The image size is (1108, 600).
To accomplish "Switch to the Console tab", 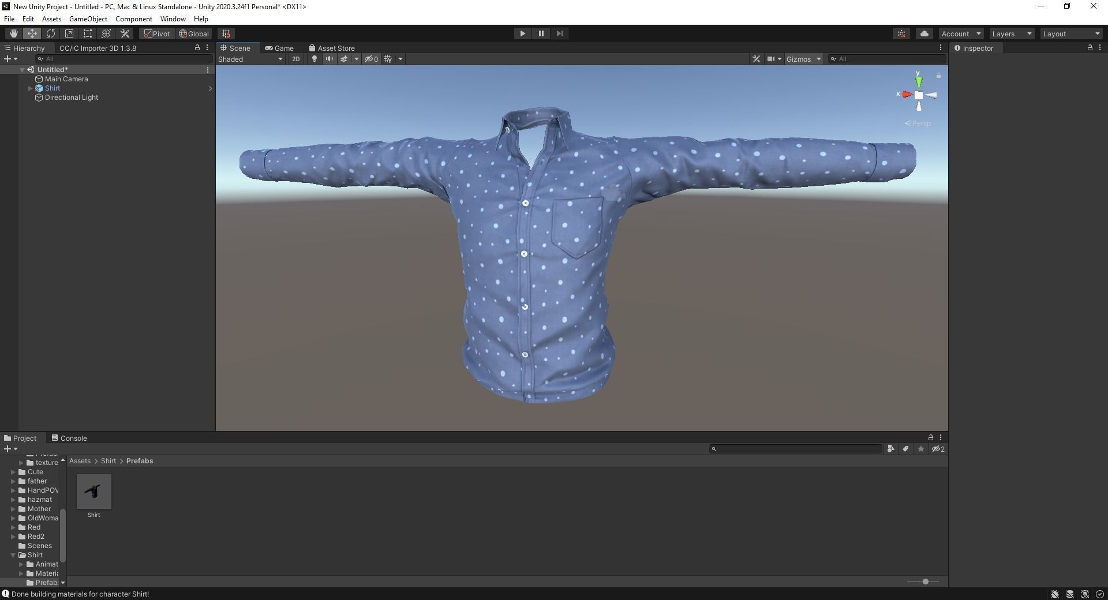I will pos(69,438).
